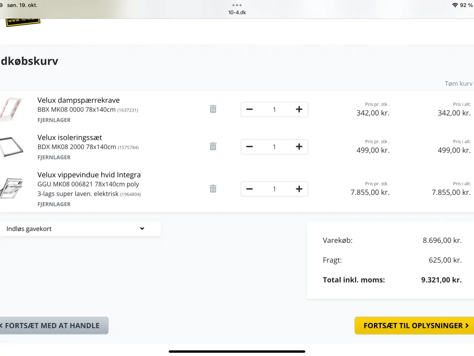Delete the Velux dampspærrekrave item via trash icon
This screenshot has width=474, height=356.
coord(213,109)
